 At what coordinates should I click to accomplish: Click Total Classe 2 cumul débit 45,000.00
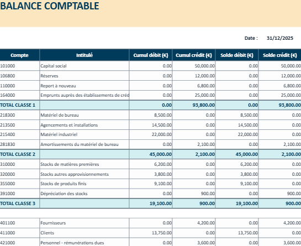(x=161, y=154)
